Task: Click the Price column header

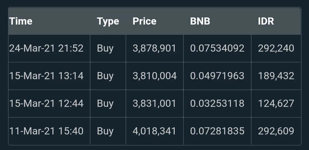Action: click(x=144, y=21)
